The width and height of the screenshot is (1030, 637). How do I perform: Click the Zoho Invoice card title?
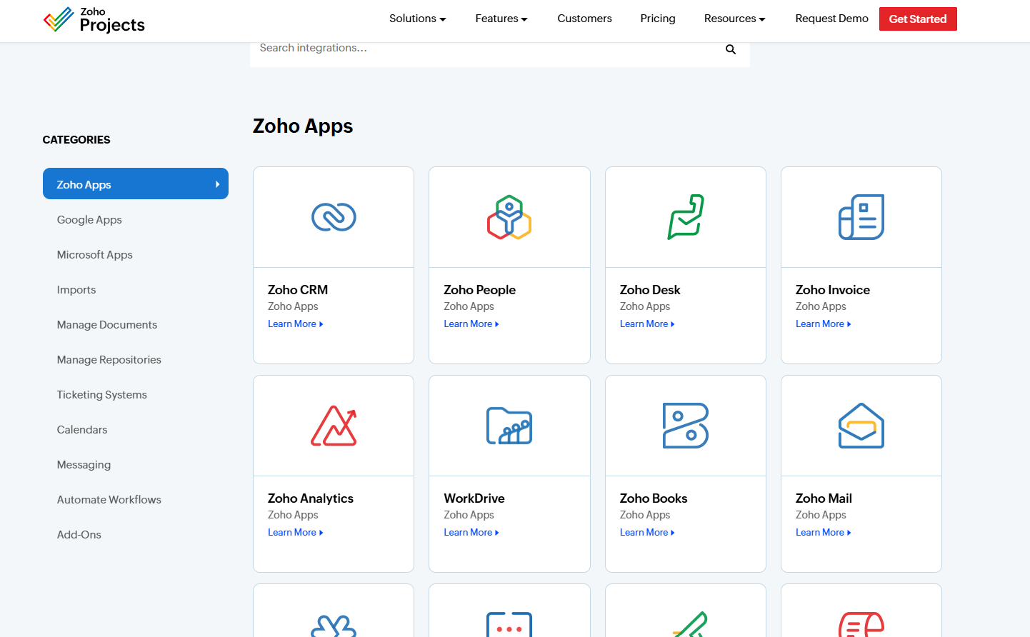click(833, 290)
